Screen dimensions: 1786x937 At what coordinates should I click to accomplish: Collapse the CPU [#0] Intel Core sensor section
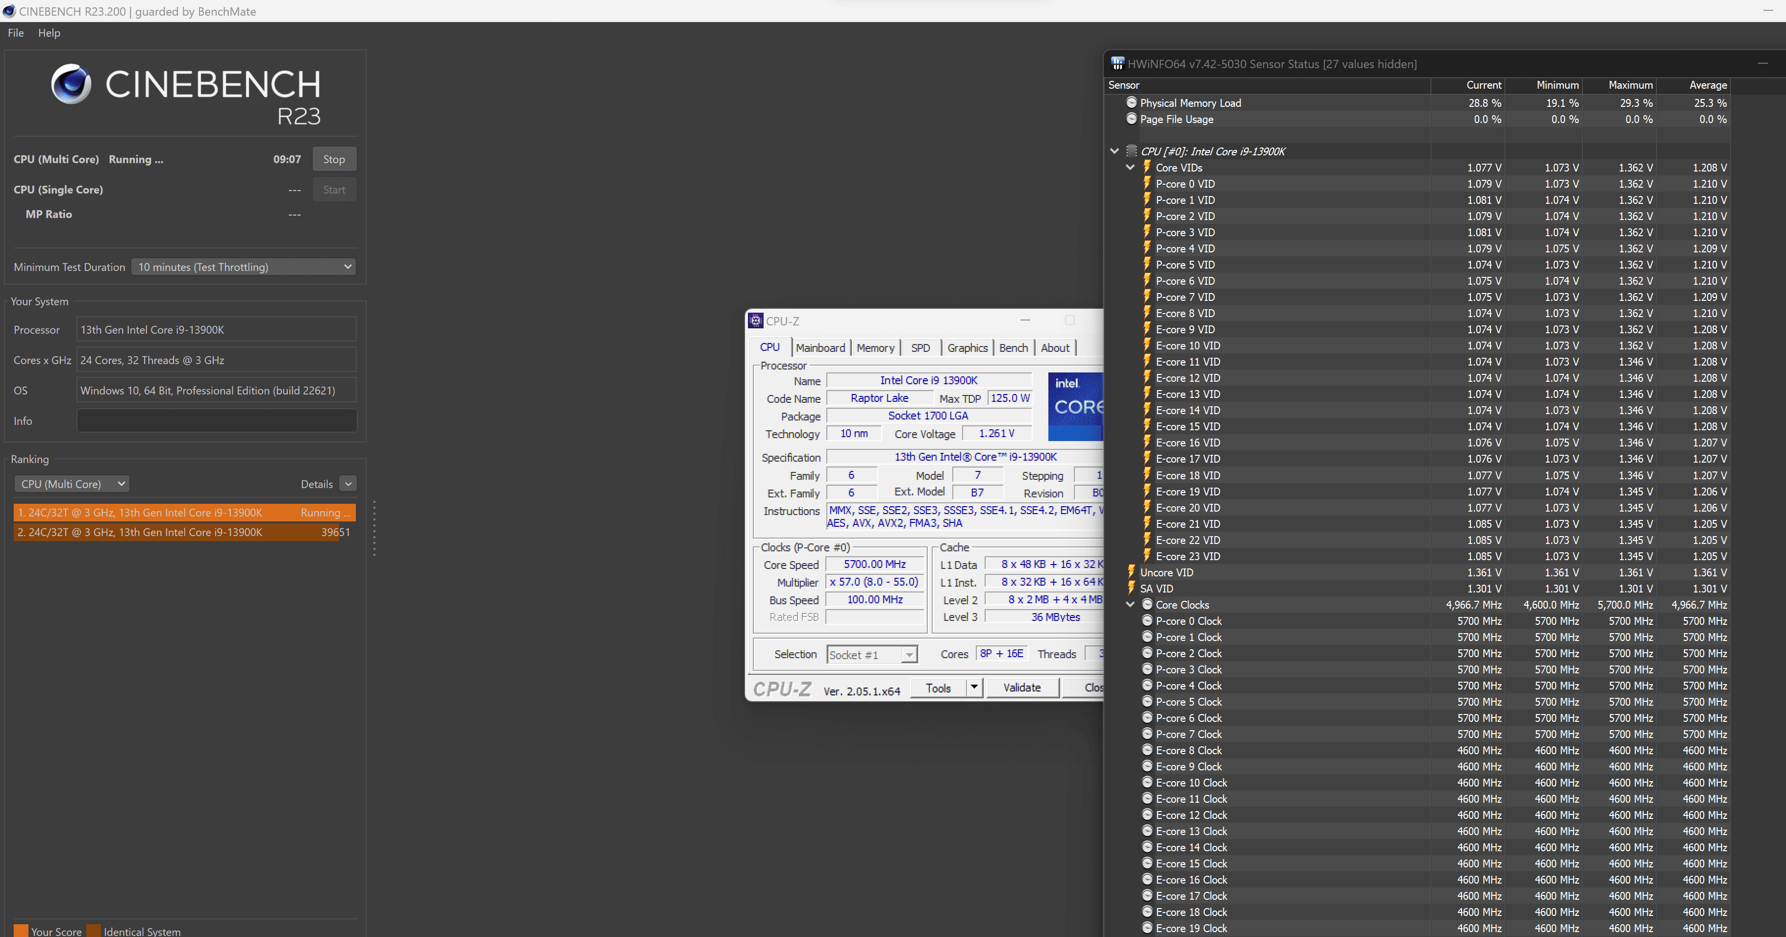(x=1114, y=151)
